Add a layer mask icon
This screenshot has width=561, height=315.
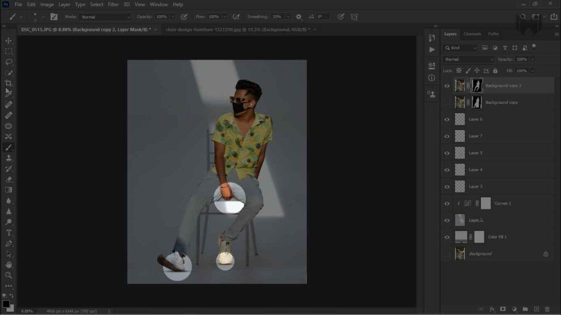tap(503, 309)
